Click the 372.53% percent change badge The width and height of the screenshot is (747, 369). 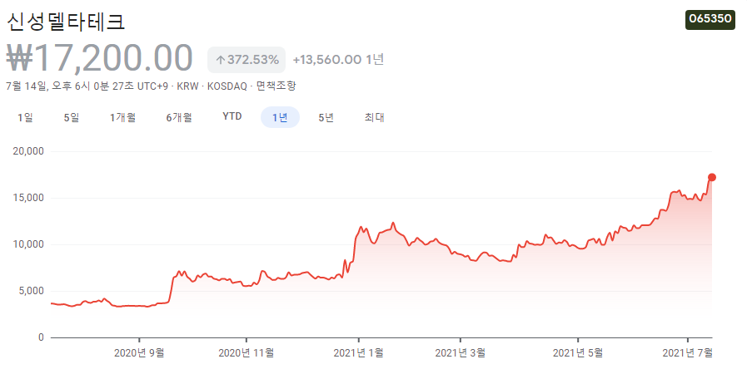tap(247, 60)
